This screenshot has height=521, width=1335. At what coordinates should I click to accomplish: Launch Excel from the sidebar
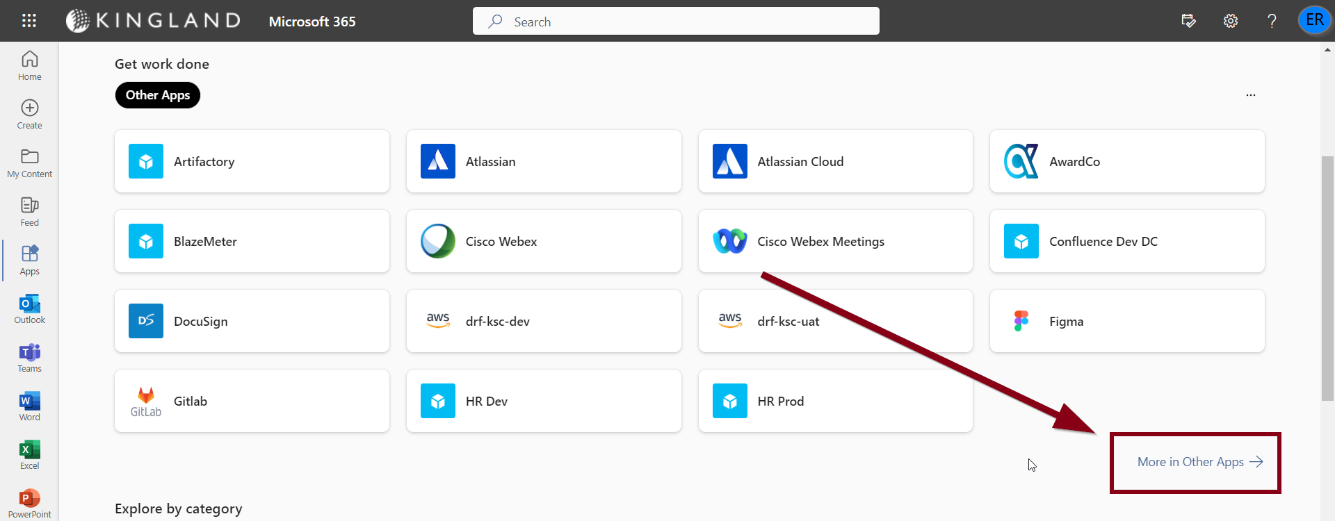coord(30,455)
